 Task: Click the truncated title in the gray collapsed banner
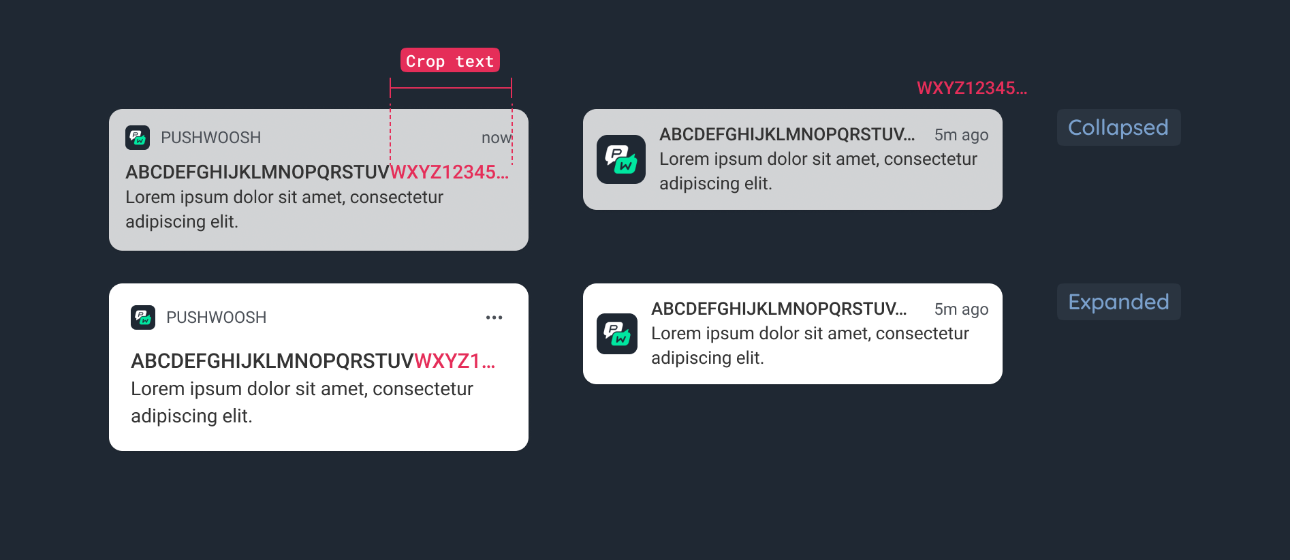(787, 135)
